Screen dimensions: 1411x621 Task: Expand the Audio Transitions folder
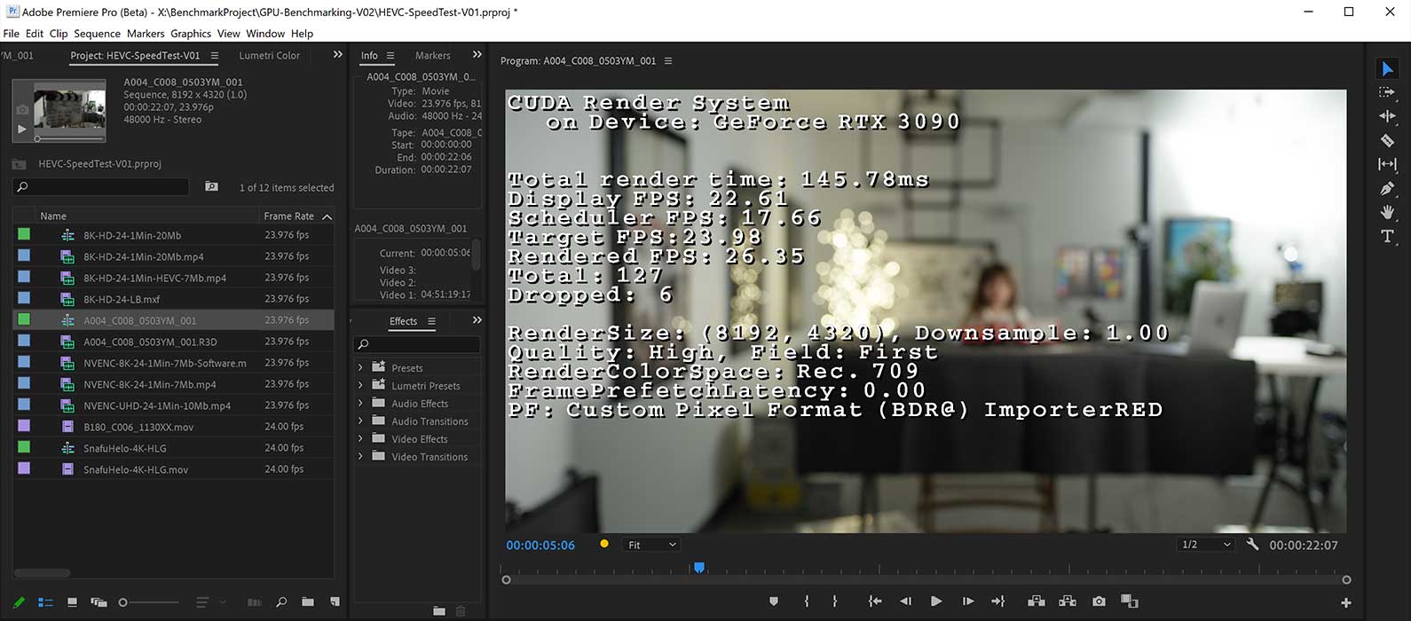(360, 421)
